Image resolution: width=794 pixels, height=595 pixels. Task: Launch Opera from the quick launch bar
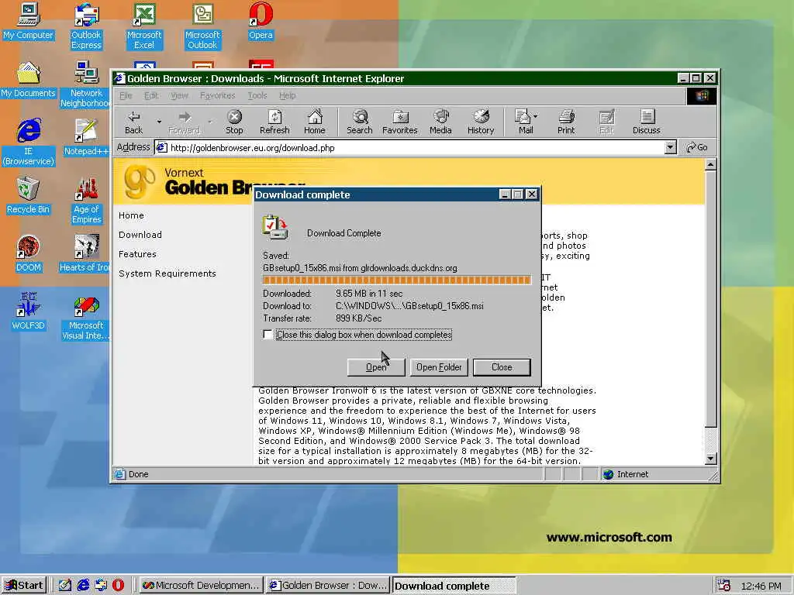click(x=118, y=585)
